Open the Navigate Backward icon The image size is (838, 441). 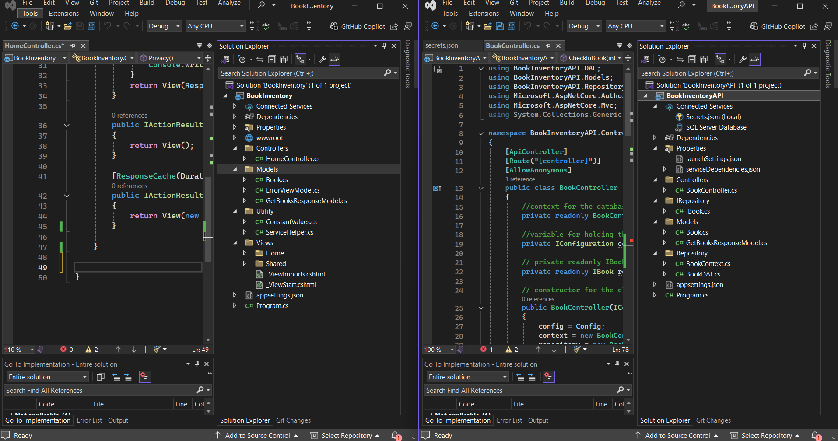[x=15, y=26]
